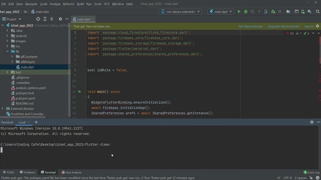This screenshot has width=321, height=180.
Task: Click Get dependencies link
Action: coord(251,26)
